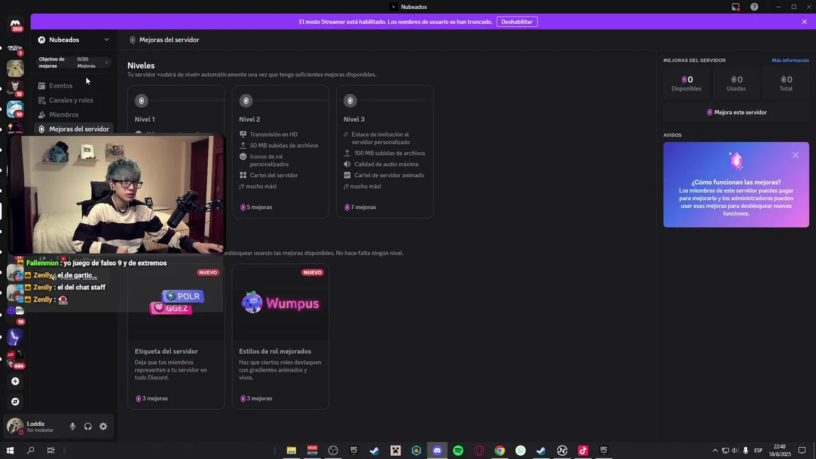The width and height of the screenshot is (816, 459).
Task: Expand Objetivo de mejoras chevron
Action: coord(106,62)
